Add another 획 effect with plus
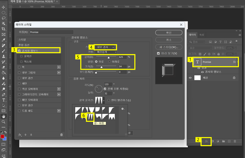 59,67
